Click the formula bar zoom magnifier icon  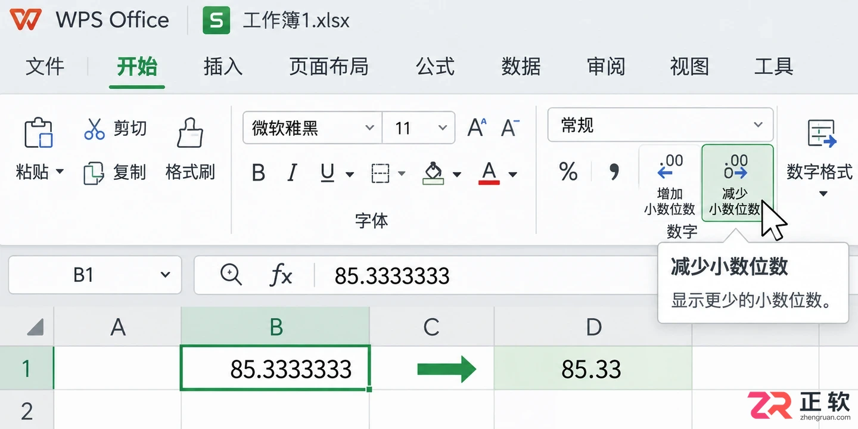pos(231,275)
